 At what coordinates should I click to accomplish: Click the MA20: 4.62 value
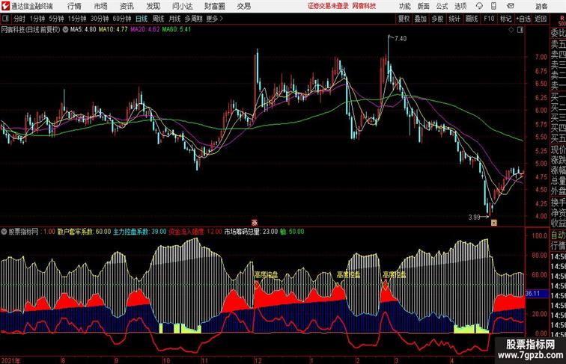pyautogui.click(x=144, y=30)
